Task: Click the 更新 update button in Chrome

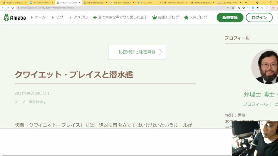Action: pyautogui.click(x=274, y=8)
